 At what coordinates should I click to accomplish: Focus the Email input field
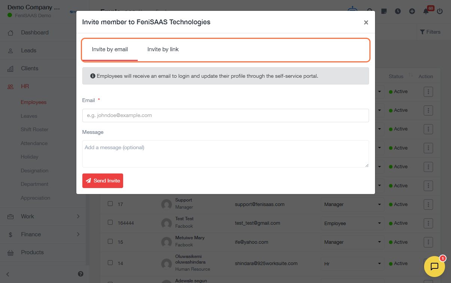225,116
